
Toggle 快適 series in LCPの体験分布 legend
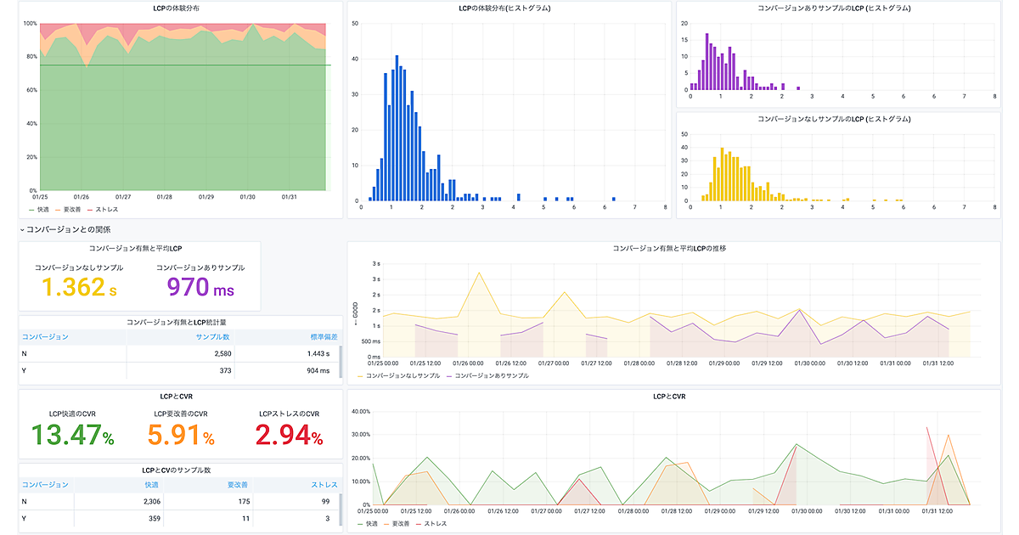click(43, 209)
